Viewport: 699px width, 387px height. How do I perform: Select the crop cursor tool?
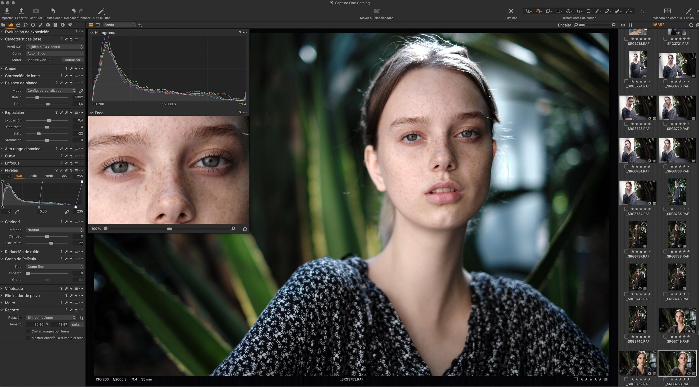(x=558, y=11)
